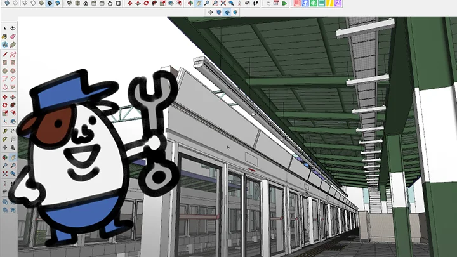
Task: Enable X-ray face style in top toolbar
Action: click(7, 3)
